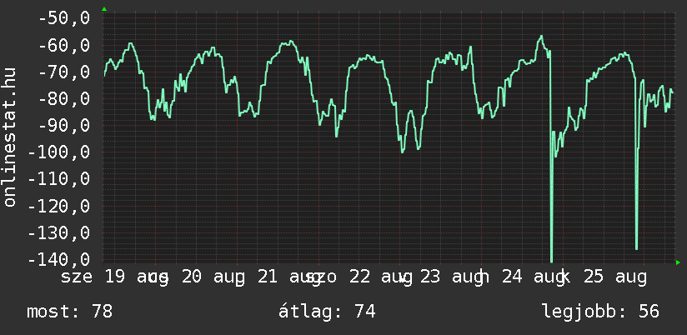Click the 'átlag: 74' average value text
687x335 pixels.
coord(327,312)
